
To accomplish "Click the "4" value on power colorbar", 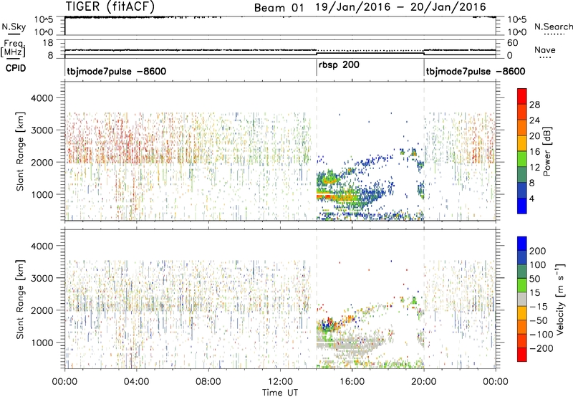I will [531, 199].
